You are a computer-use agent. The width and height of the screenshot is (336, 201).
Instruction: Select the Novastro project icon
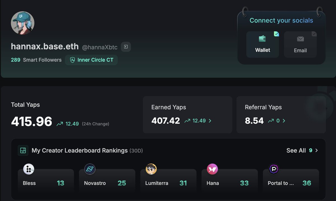[89, 169]
